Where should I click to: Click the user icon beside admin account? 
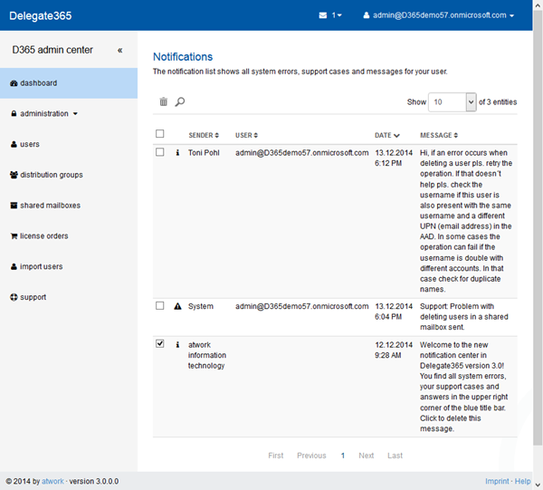click(x=366, y=15)
